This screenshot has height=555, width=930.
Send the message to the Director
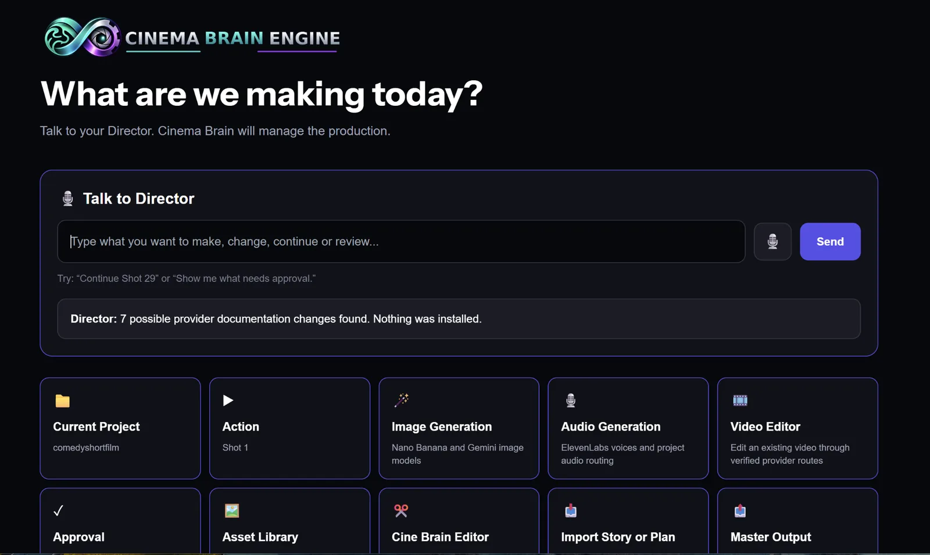(830, 241)
